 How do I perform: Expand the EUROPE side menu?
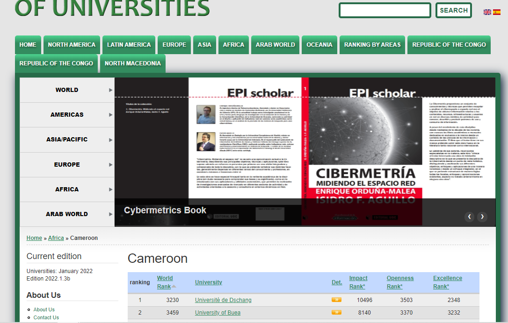click(67, 165)
